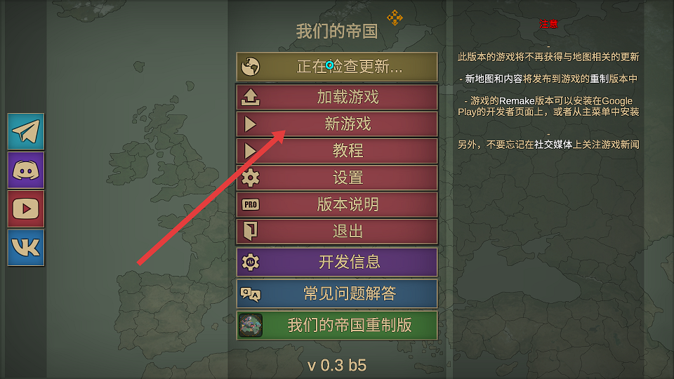674x379 pixels.
Task: Click the orange move arrows icon near title
Action: coord(395,18)
